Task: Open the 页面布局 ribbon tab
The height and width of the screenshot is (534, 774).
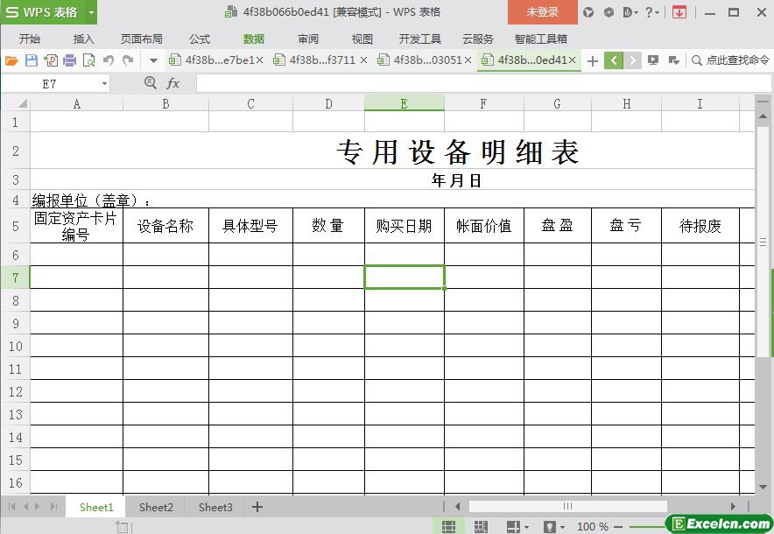Action: (x=142, y=39)
